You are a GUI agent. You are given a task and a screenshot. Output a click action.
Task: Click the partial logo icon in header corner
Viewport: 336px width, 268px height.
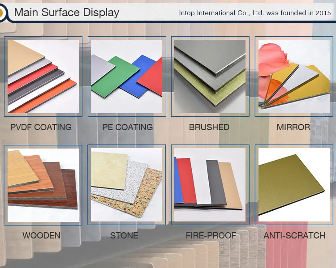coord(3,12)
